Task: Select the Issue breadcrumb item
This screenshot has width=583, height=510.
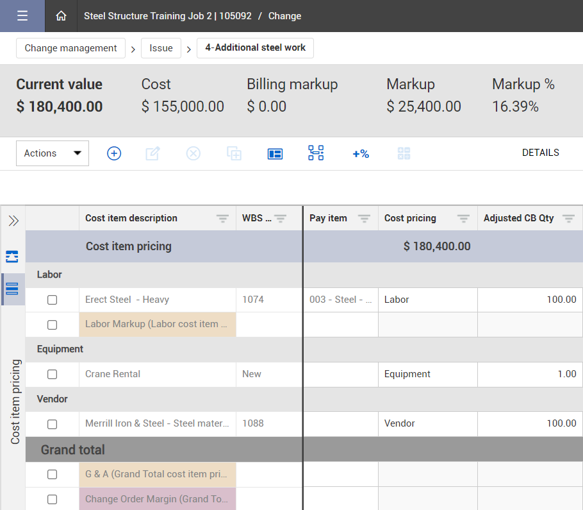Action: coord(161,48)
